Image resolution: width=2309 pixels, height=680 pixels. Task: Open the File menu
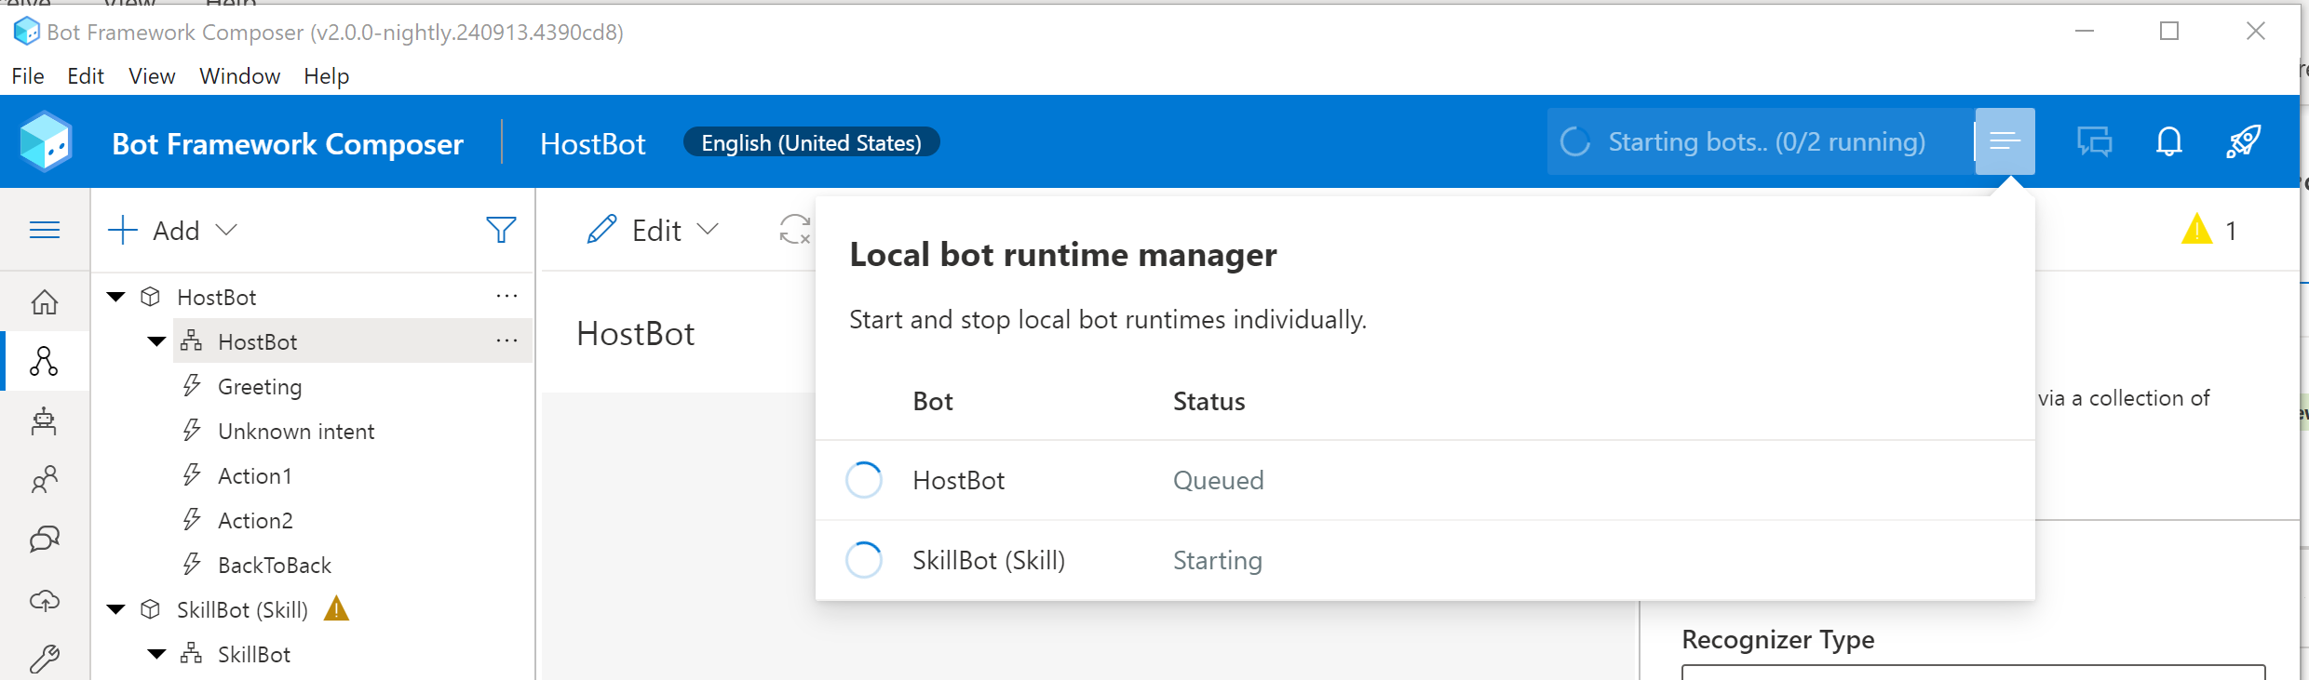(x=28, y=76)
